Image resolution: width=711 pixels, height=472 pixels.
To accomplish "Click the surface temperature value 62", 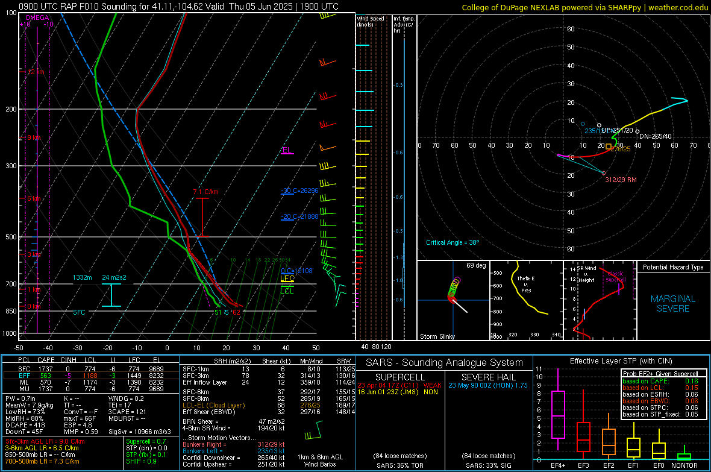I will coord(236,312).
